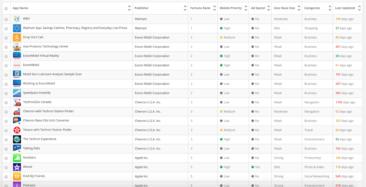Sort by Ad Spend using its arrows
Image resolution: width=366 pixels, height=187 pixels.
click(269, 8)
